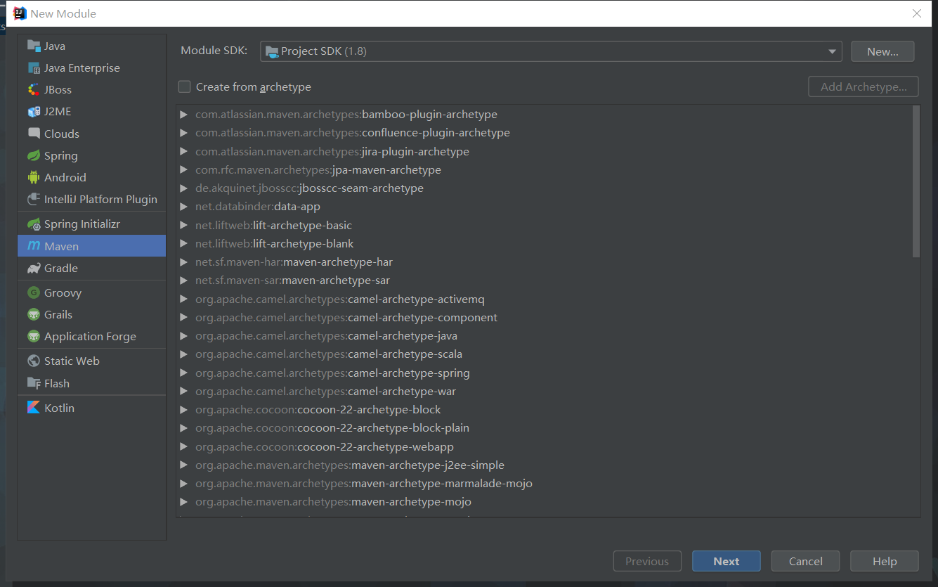
Task: Click the Next button
Action: point(726,561)
